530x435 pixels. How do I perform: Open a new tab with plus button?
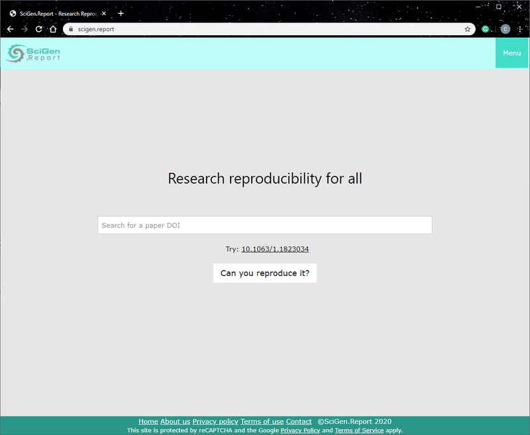click(121, 13)
